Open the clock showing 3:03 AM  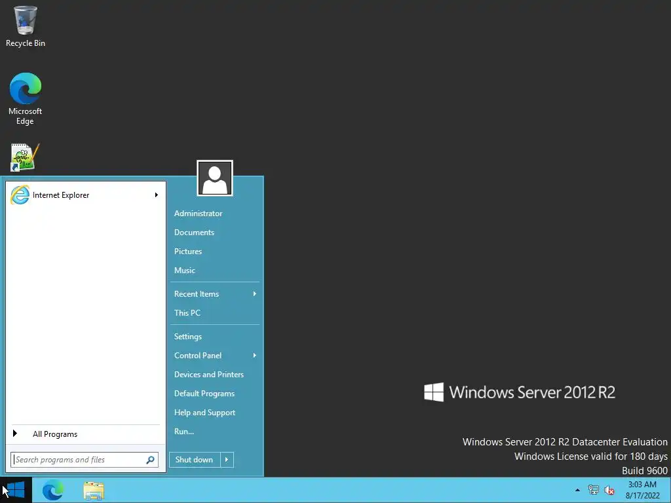coord(642,490)
